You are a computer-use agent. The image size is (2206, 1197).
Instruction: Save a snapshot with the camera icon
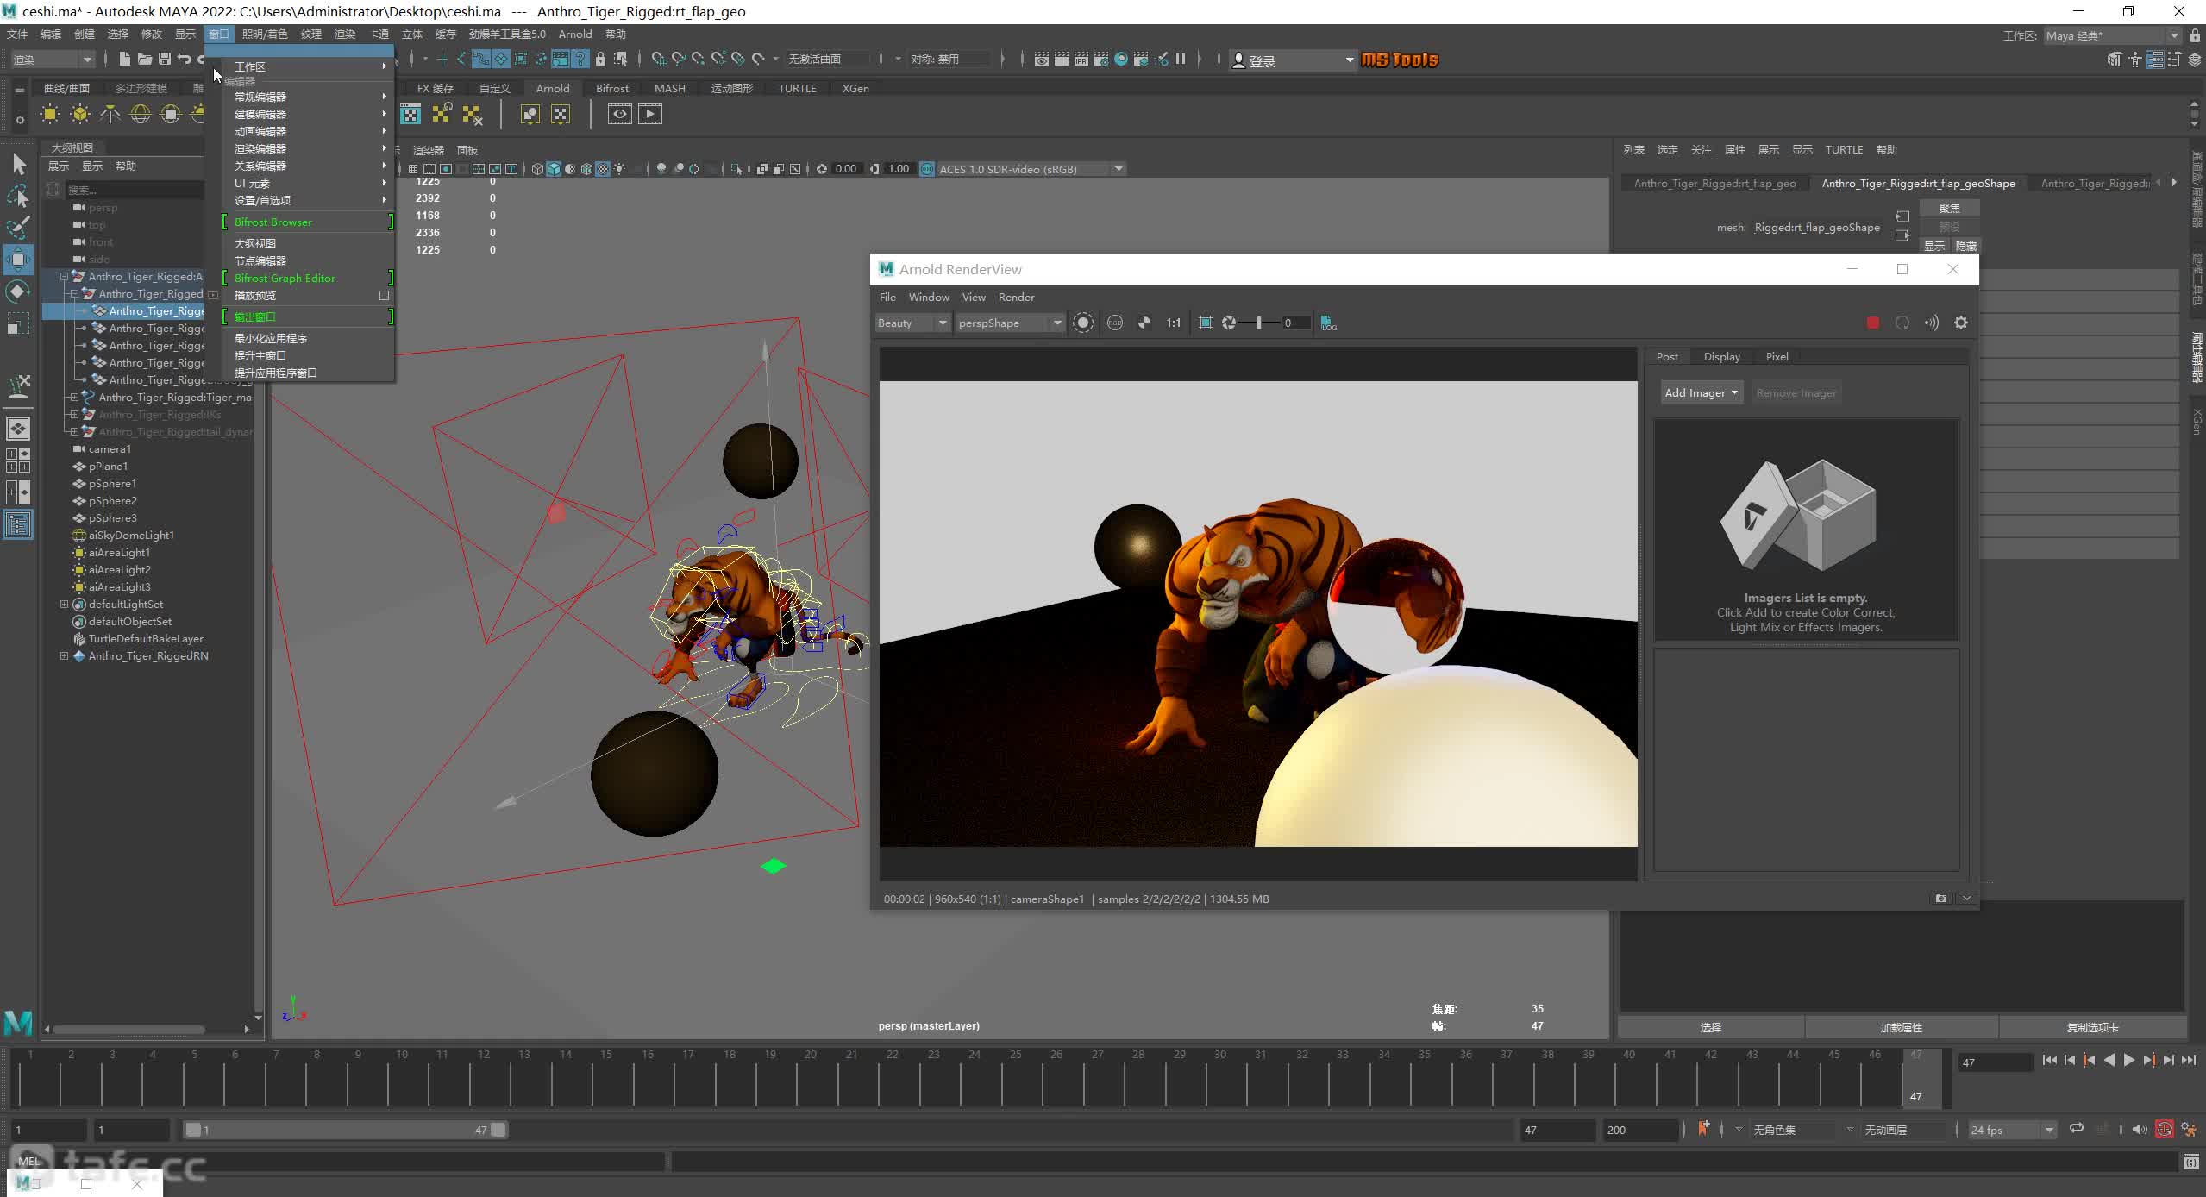click(1941, 899)
